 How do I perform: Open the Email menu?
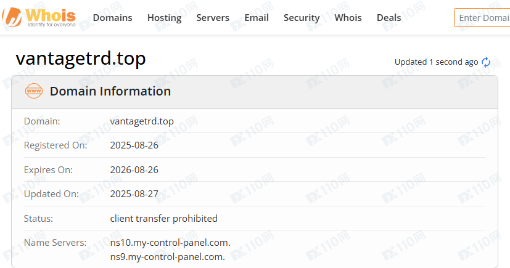(257, 18)
